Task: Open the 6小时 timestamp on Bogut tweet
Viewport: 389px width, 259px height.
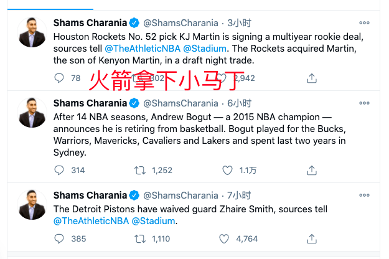Action: pos(239,103)
